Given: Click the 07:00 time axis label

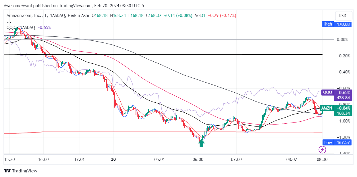Looking at the screenshot, I should (236, 159).
